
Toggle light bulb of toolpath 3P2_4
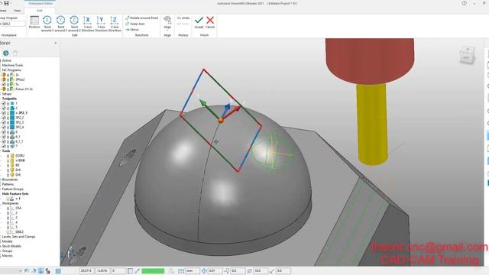point(8,128)
